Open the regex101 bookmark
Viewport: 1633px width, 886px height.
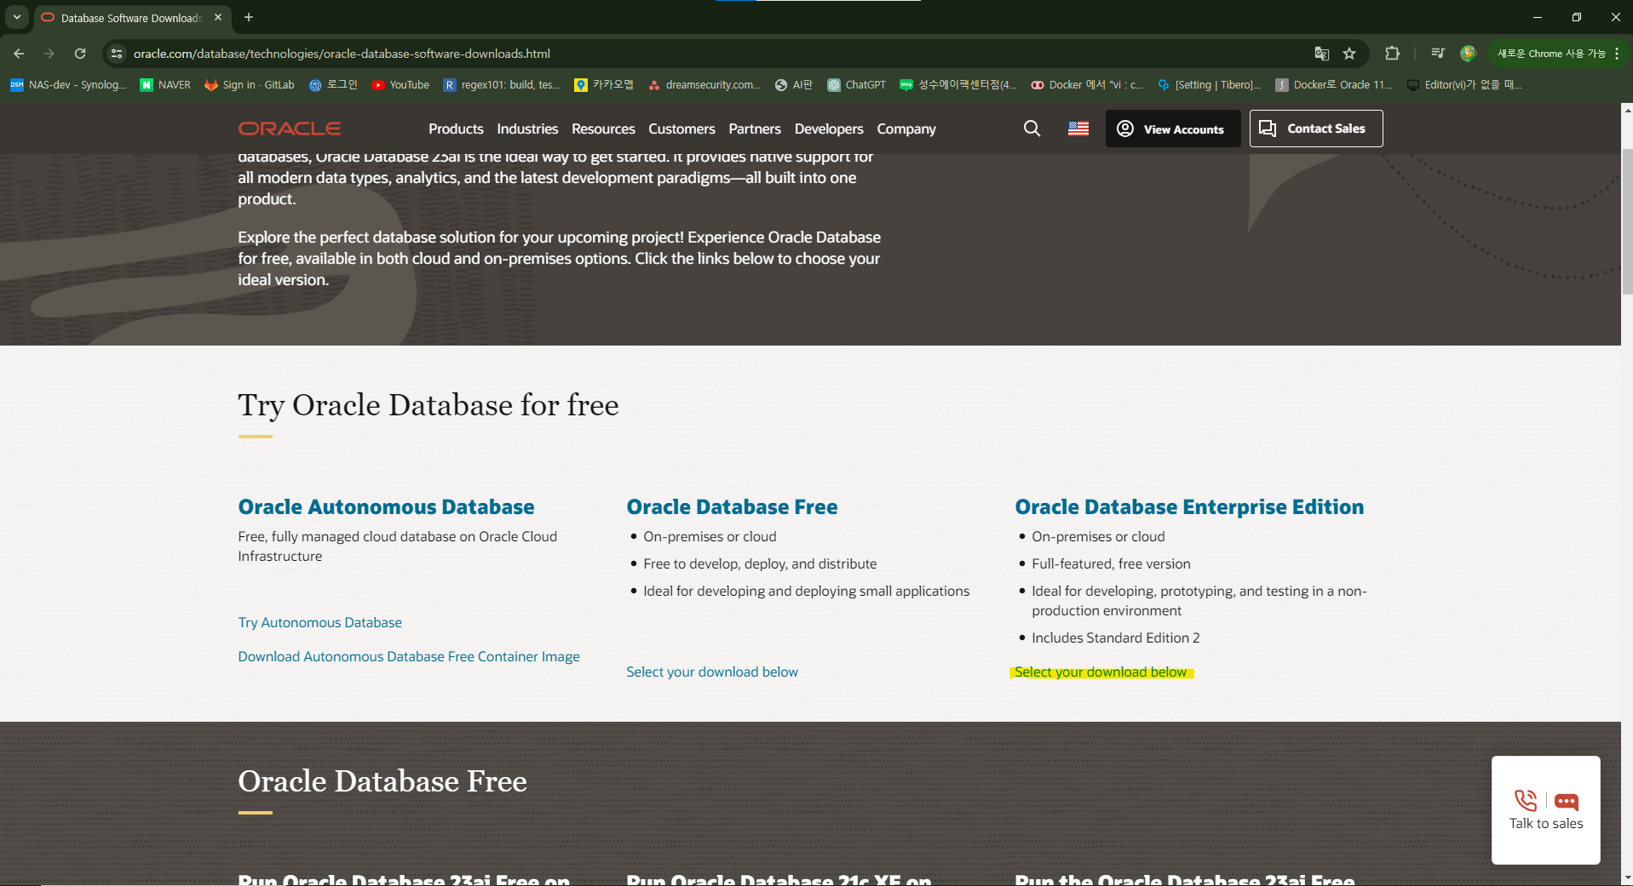pos(502,85)
